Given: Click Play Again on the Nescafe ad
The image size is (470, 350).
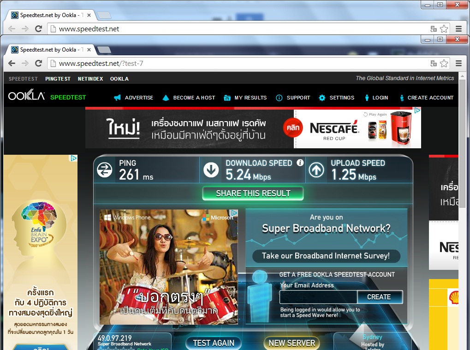Looking at the screenshot, I should pos(375,114).
